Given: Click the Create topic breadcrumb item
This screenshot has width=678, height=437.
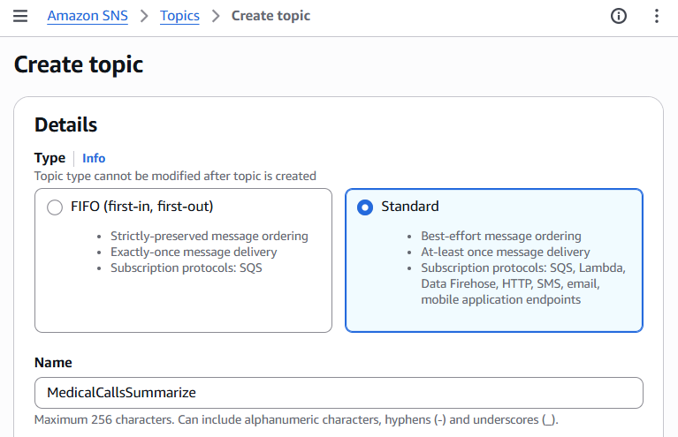Looking at the screenshot, I should coord(270,16).
